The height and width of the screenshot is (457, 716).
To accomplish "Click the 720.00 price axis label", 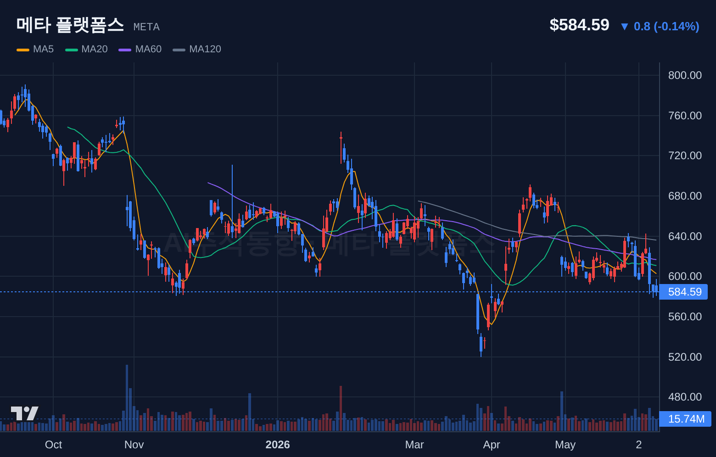I will tap(685, 156).
